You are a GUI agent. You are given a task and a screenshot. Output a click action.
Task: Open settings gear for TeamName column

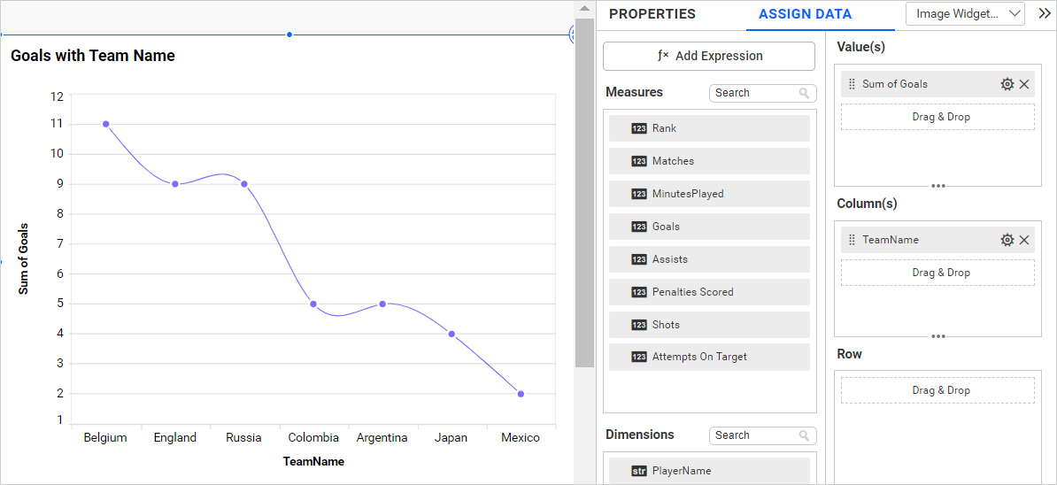tap(1007, 240)
